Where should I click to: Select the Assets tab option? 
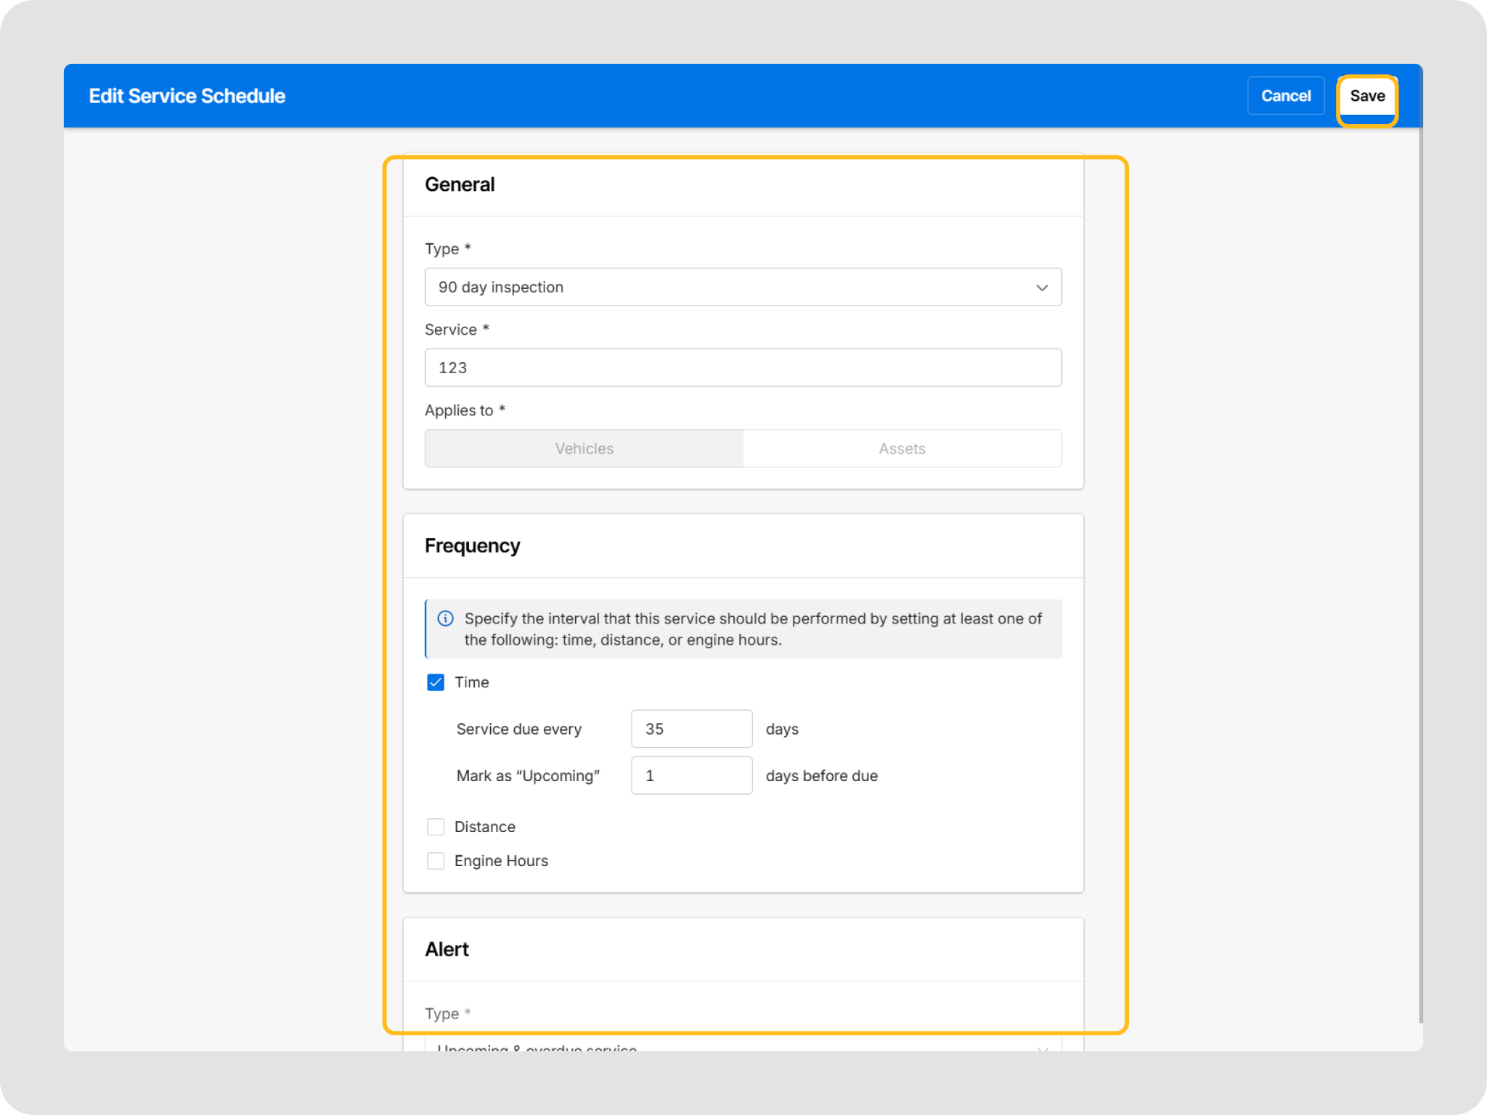[902, 449]
